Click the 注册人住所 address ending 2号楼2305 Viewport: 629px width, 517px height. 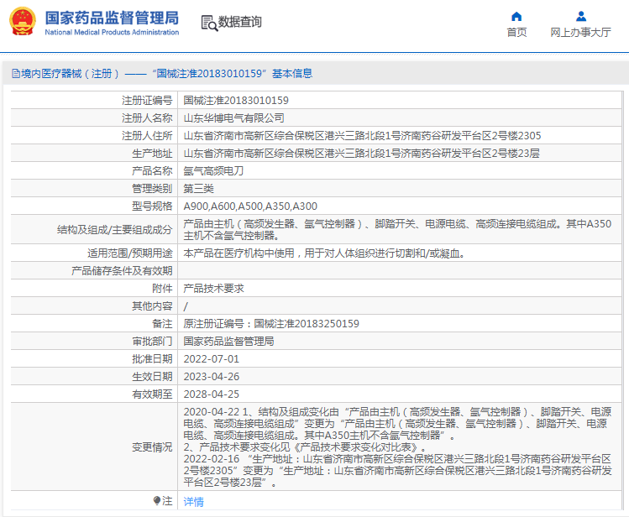[362, 135]
